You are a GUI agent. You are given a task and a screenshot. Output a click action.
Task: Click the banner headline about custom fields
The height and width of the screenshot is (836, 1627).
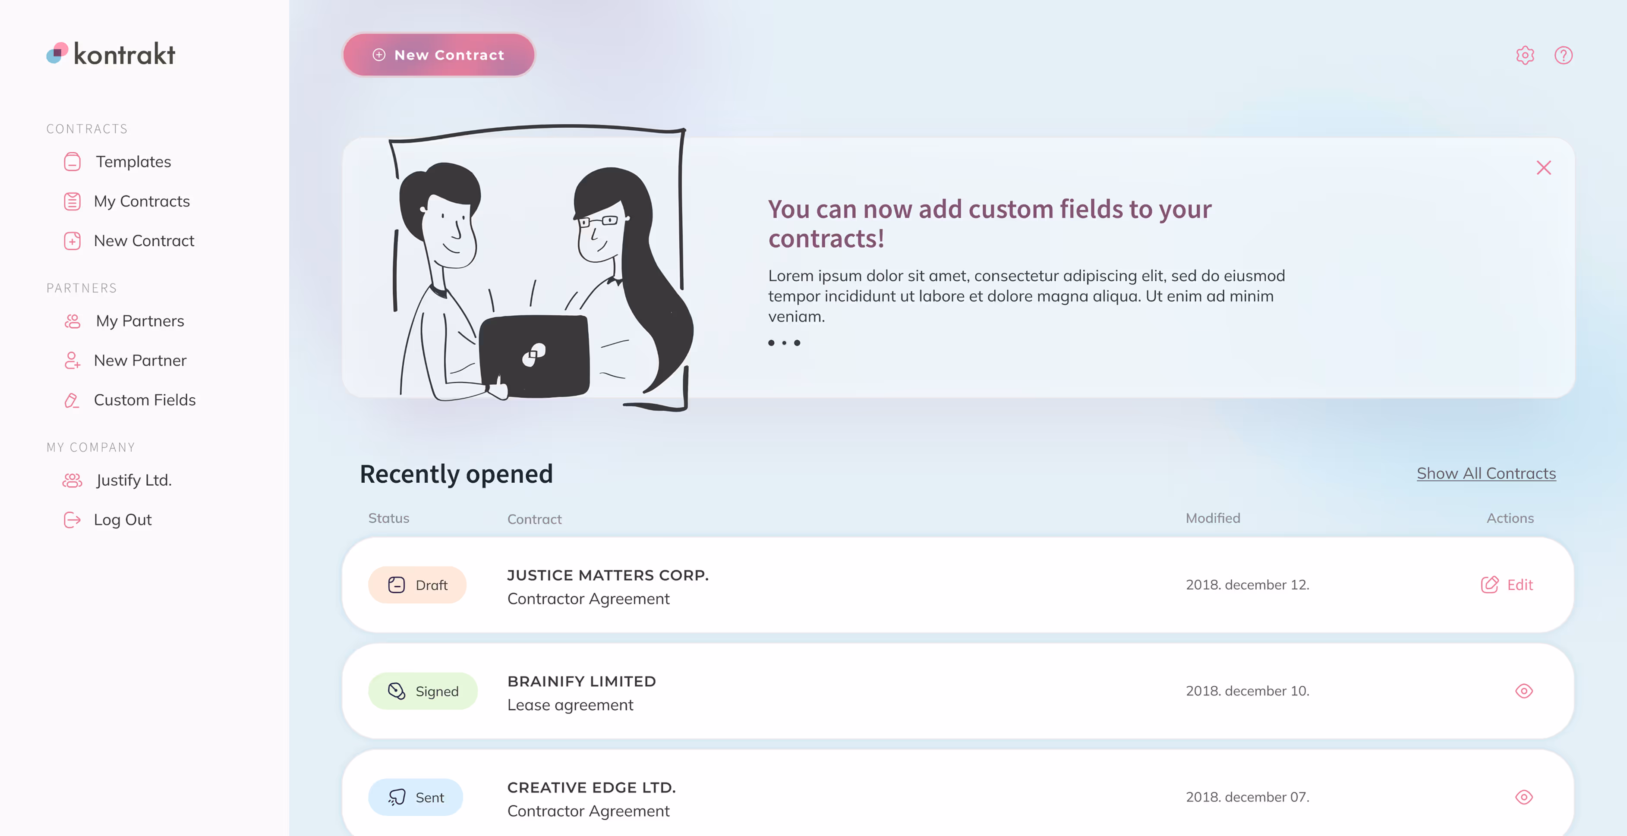[990, 224]
